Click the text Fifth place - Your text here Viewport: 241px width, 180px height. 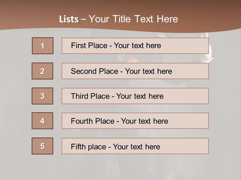coord(115,147)
